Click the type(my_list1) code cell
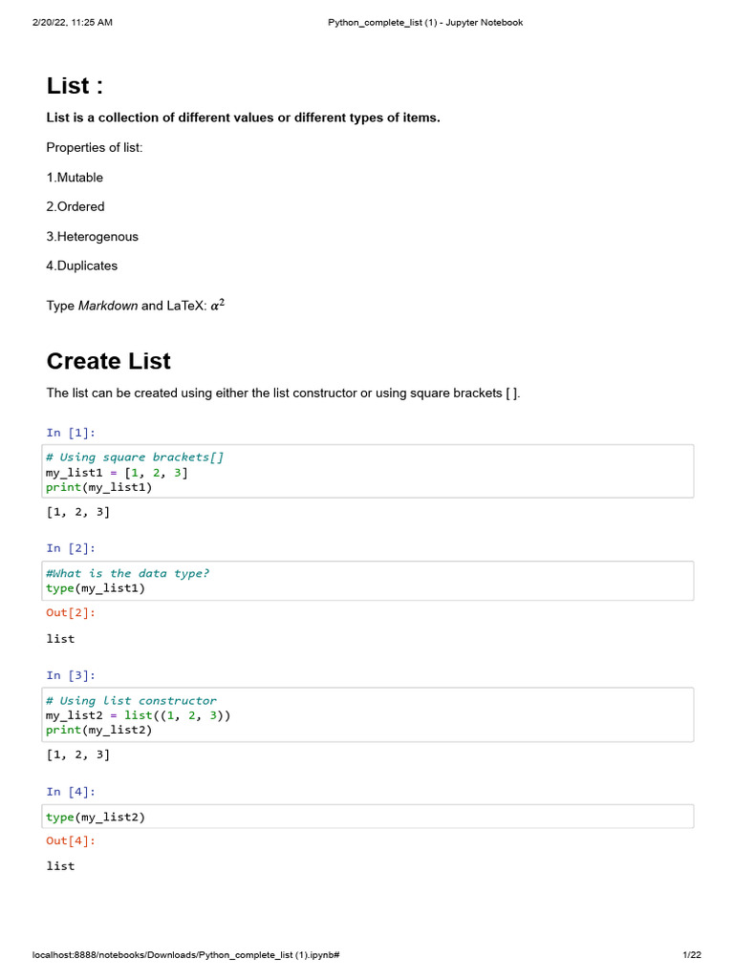734x978 pixels. [x=368, y=581]
